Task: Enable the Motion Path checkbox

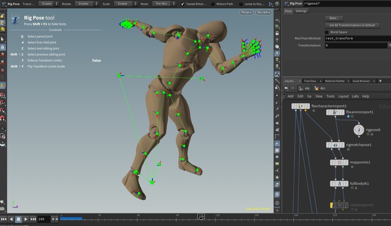Action: coord(213,4)
